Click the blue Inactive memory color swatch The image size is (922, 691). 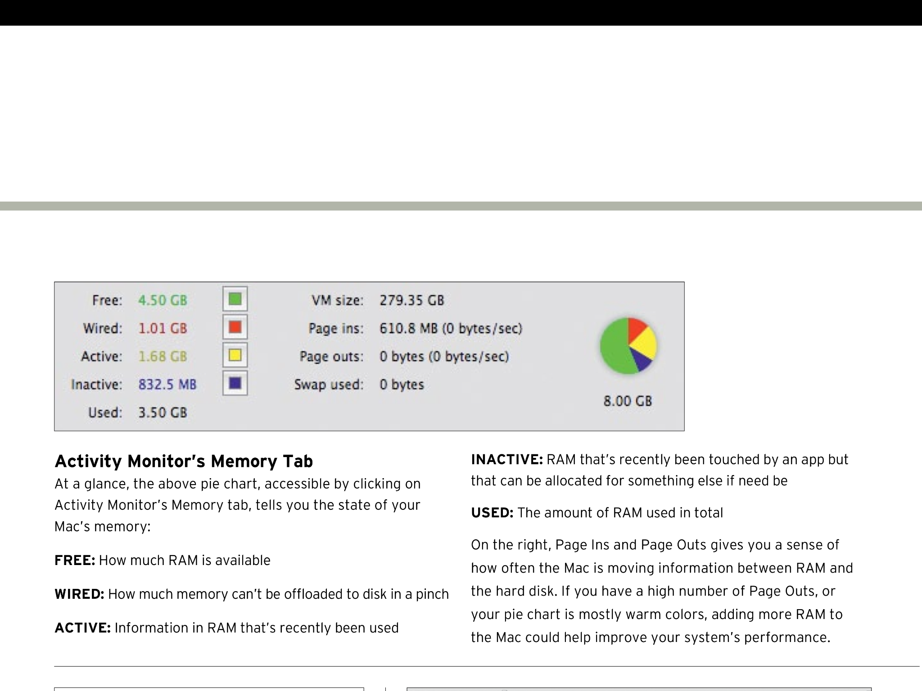(235, 383)
